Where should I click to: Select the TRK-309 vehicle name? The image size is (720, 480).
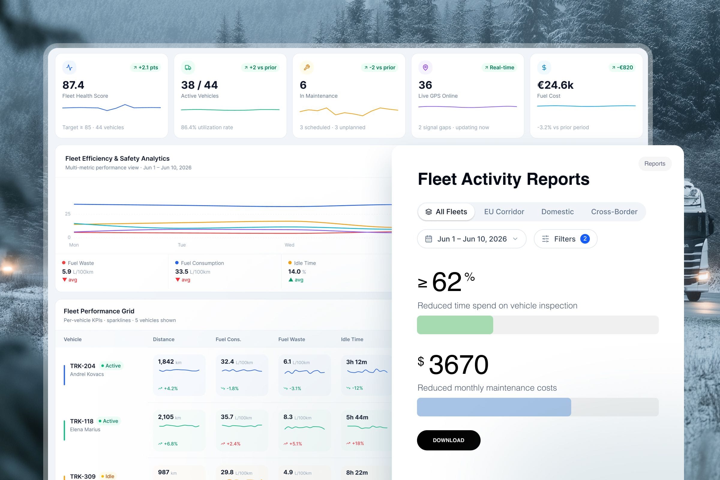83,476
